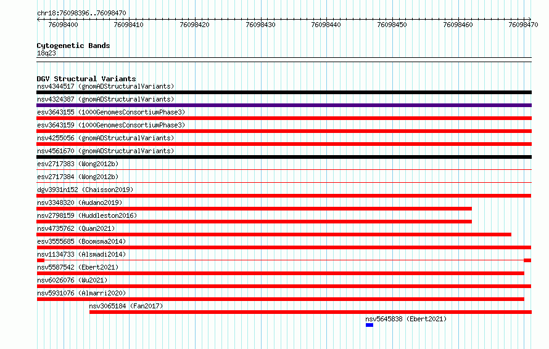
Task: Click ruler position 76098420
Action: tap(194, 25)
